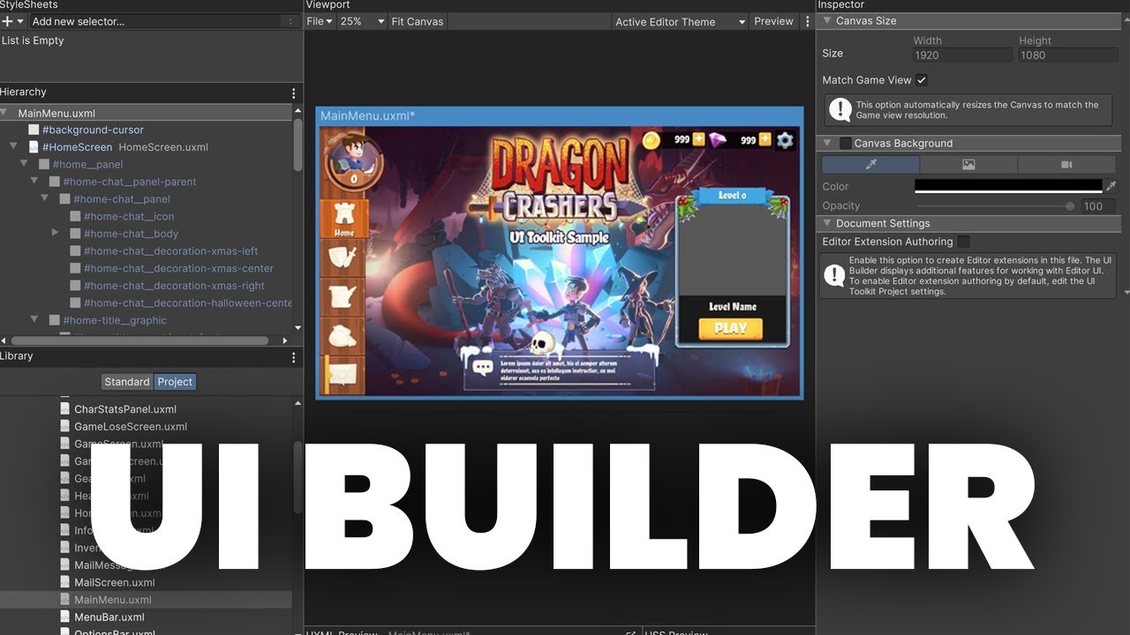Select #background-cursor in the Hierarchy

click(93, 130)
